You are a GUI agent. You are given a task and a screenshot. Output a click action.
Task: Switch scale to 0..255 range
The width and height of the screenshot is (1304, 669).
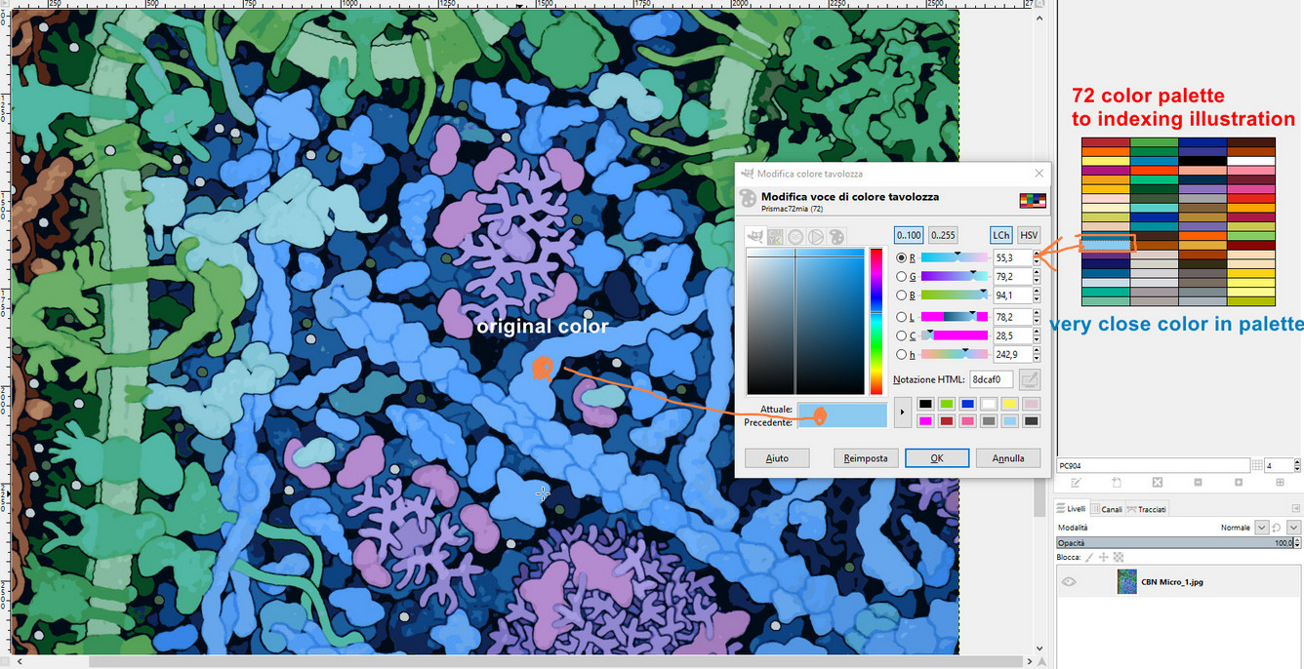[942, 235]
